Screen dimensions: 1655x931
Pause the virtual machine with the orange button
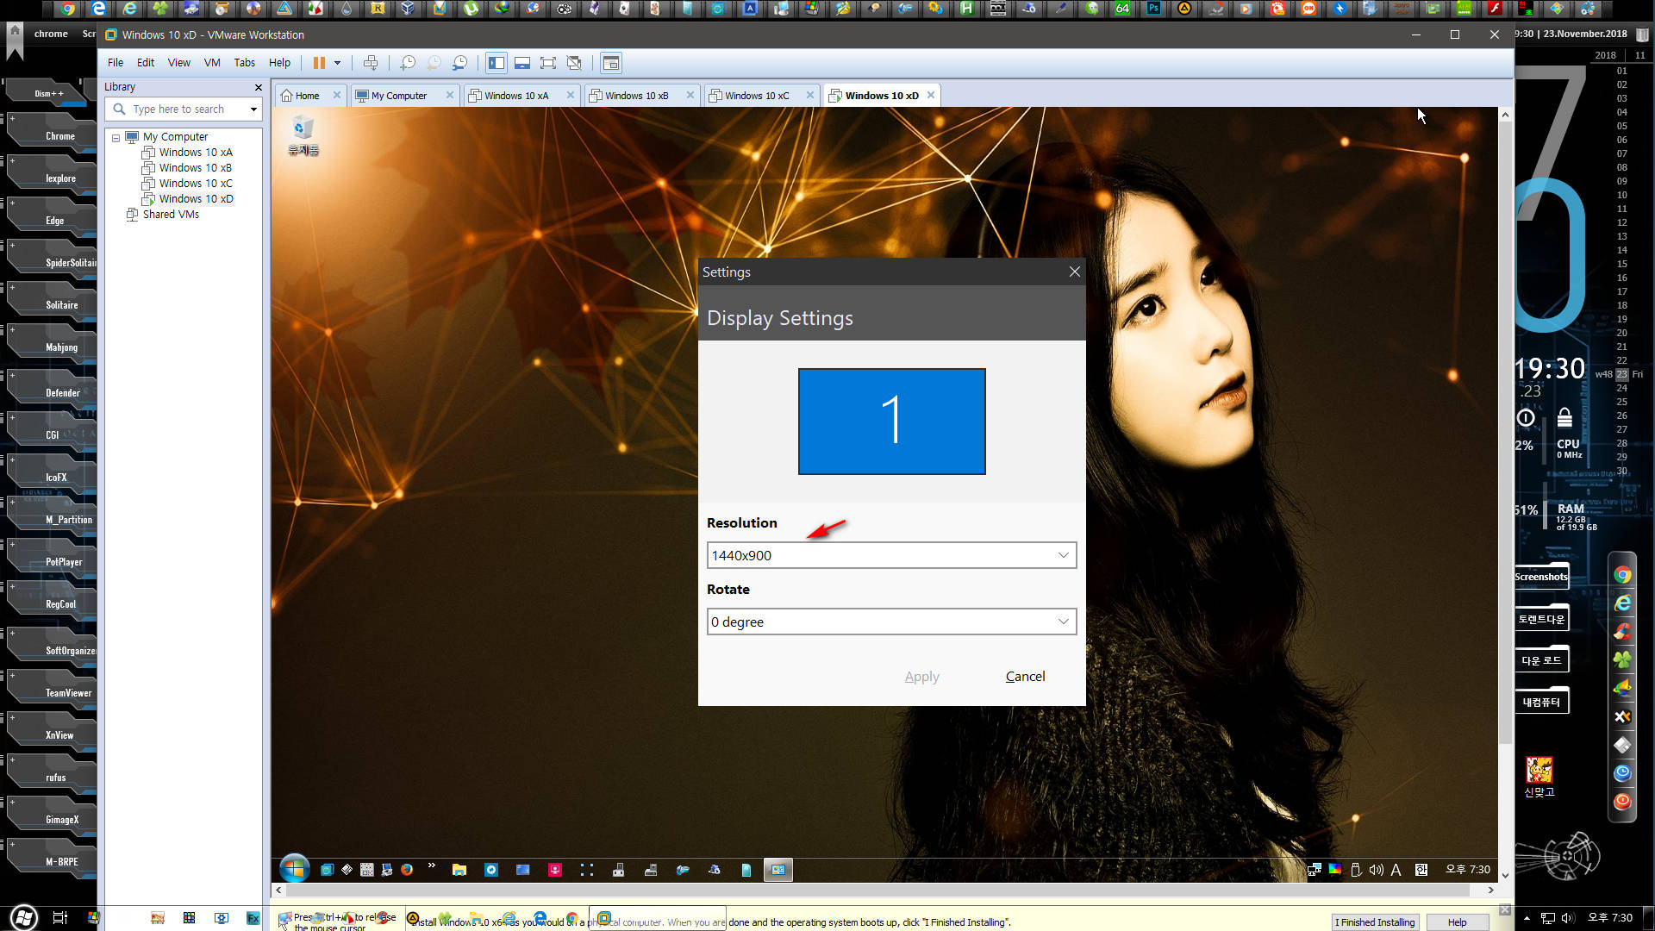click(319, 63)
